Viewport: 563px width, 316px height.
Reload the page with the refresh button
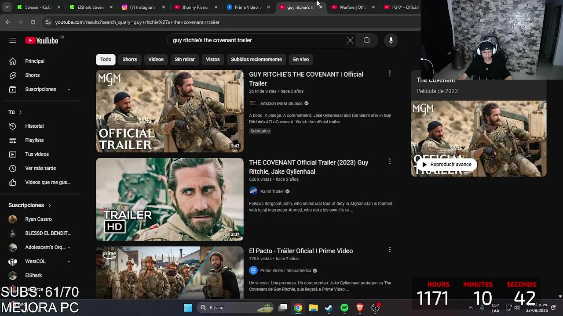33,22
